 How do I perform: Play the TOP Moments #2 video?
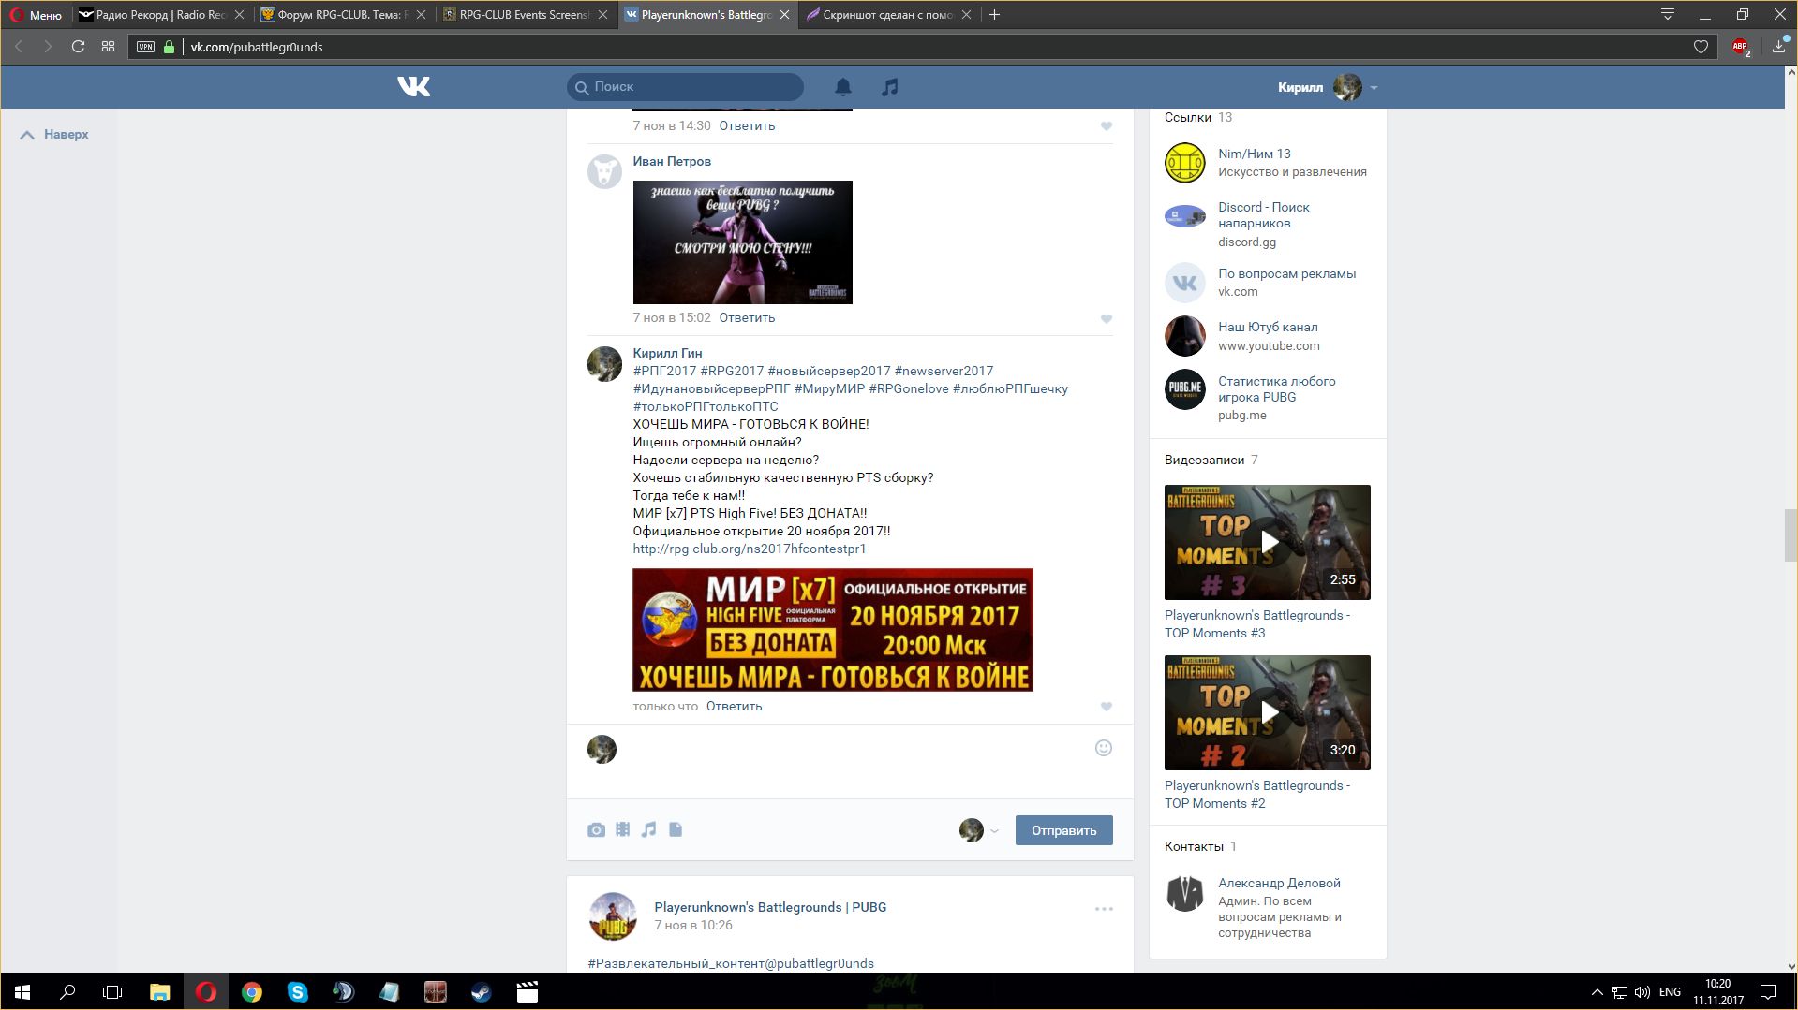(1267, 712)
